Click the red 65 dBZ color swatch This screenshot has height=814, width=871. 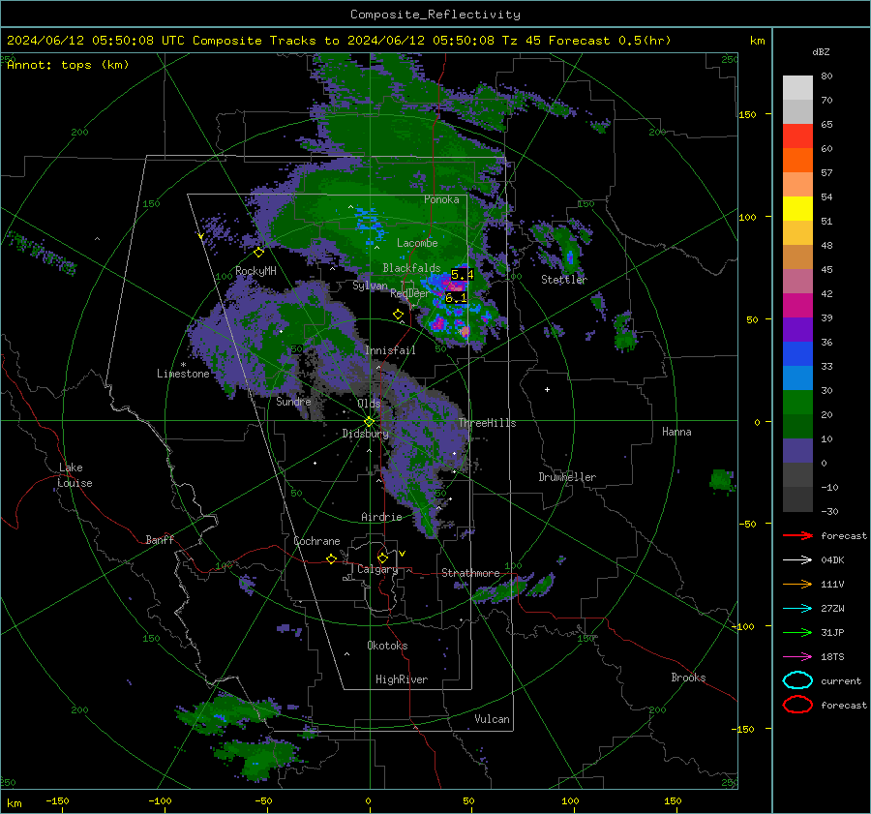click(x=797, y=136)
